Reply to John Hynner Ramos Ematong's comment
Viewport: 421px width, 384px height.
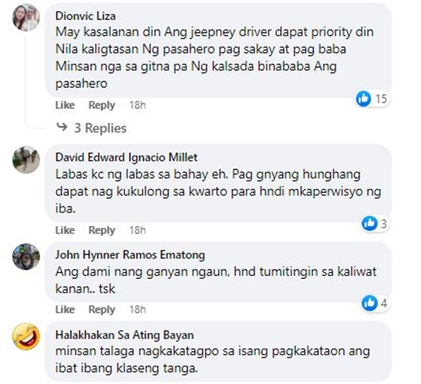point(102,309)
